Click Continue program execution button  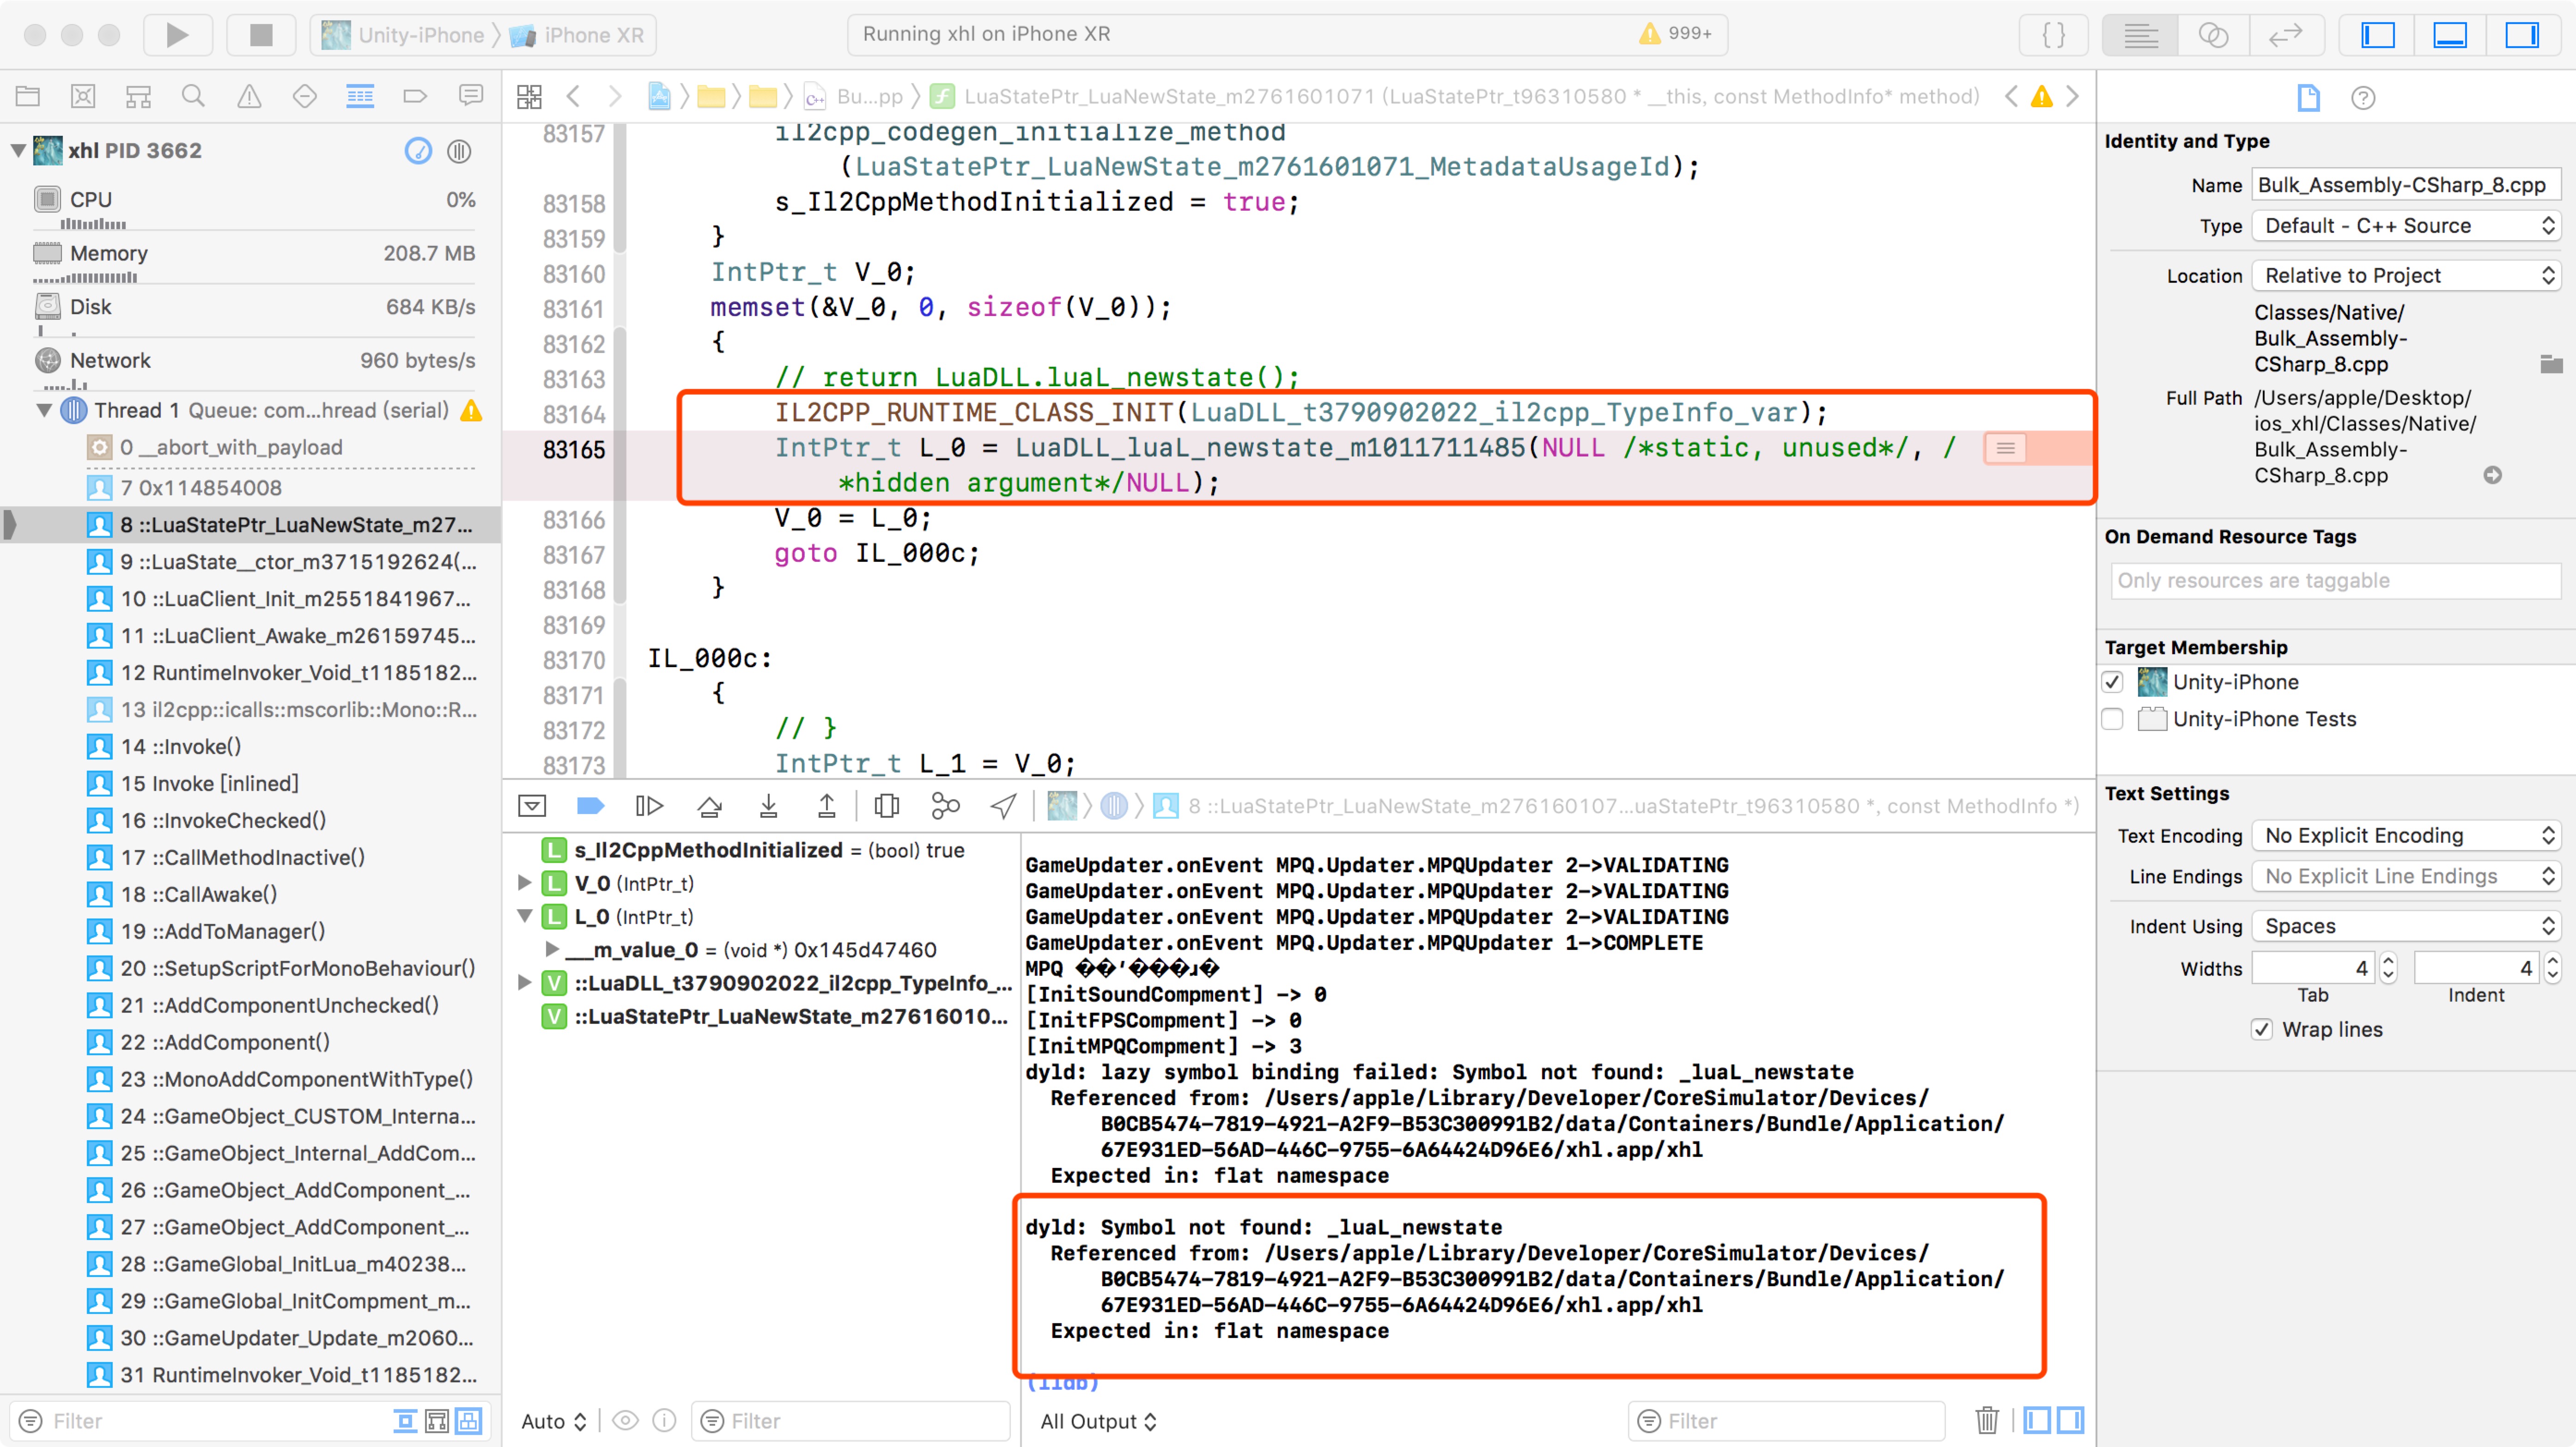pos(649,806)
